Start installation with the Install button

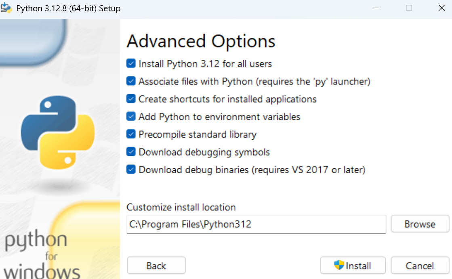353,265
